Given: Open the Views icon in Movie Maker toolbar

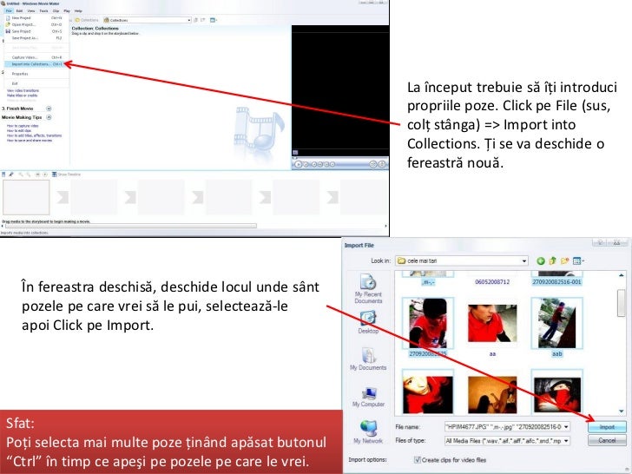Looking at the screenshot, I should [214, 20].
